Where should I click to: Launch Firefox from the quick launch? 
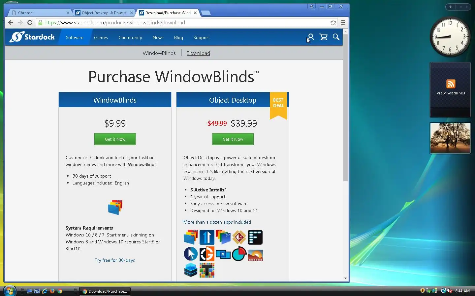point(52,291)
